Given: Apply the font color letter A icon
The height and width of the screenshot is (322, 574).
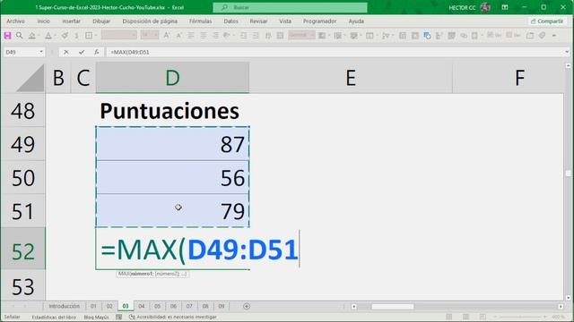Looking at the screenshot, I should pyautogui.click(x=48, y=36).
